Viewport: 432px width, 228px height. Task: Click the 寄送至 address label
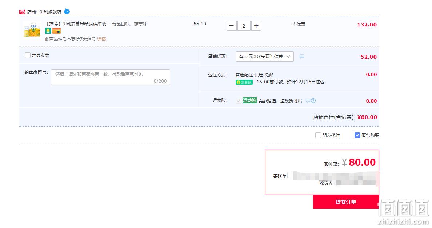[x=280, y=176]
